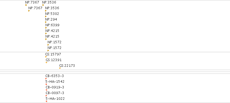Click the NP:6399 arrow marker
Screen dimensions: 230x103
coord(46,28)
